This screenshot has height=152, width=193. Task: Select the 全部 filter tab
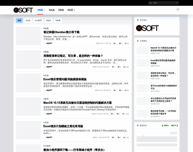[19, 20]
